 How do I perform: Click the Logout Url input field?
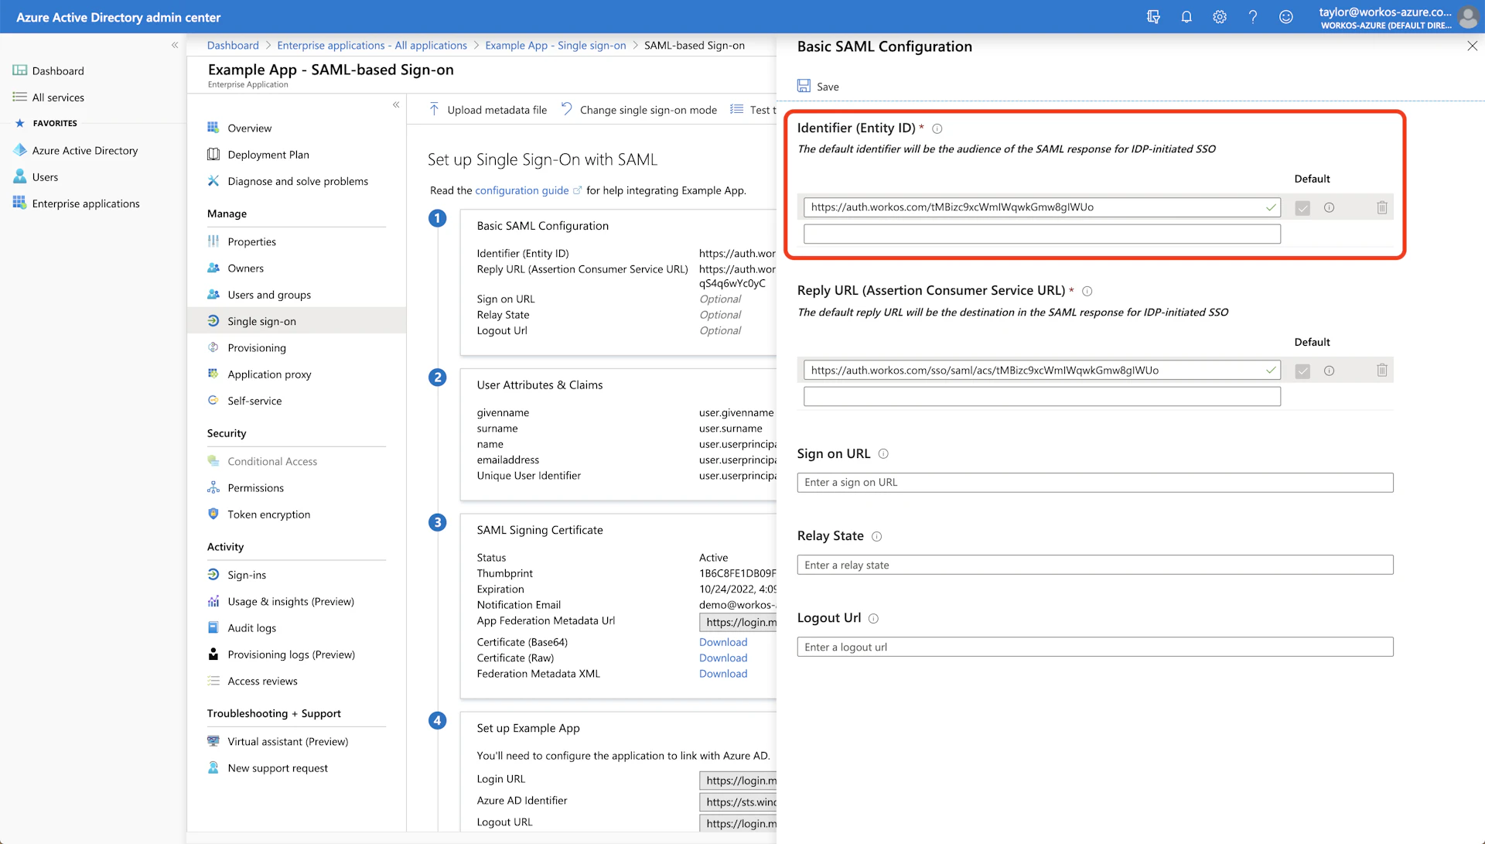pyautogui.click(x=1095, y=647)
